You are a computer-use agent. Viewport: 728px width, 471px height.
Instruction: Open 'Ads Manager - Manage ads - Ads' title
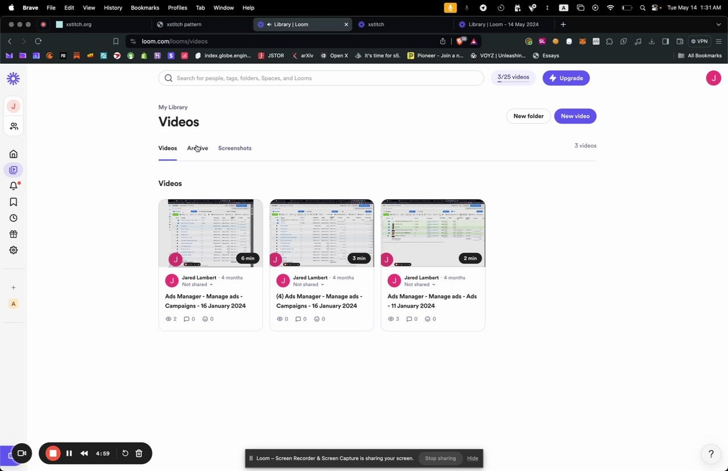click(432, 301)
